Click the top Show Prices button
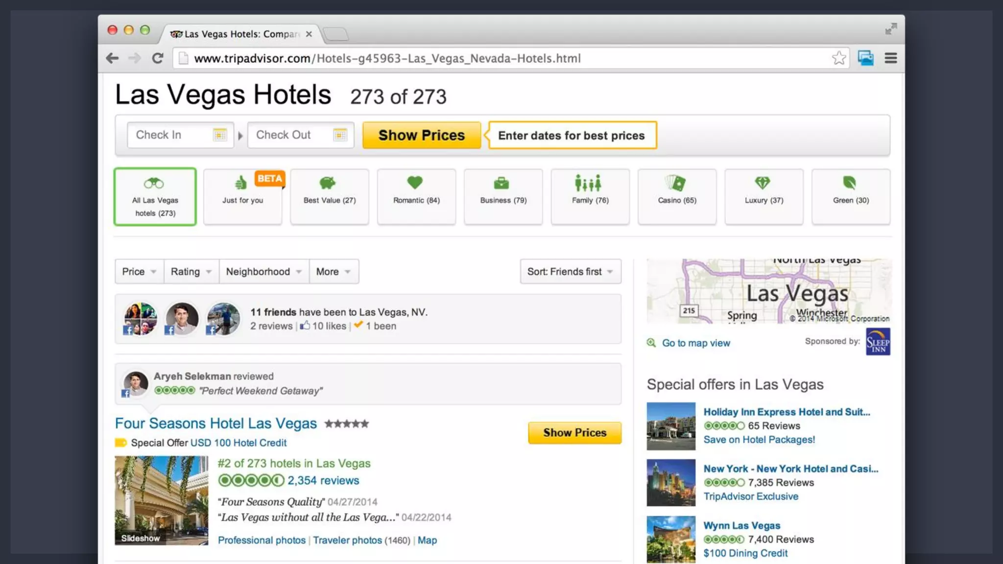 tap(421, 135)
